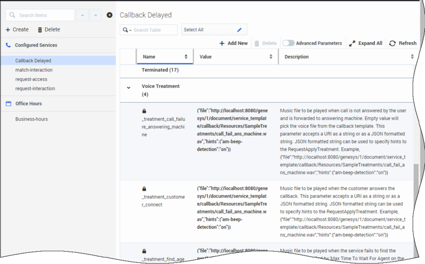Collapse the sidebar with the left arrow icon
This screenshot has height=264, width=425.
[x=109, y=15]
